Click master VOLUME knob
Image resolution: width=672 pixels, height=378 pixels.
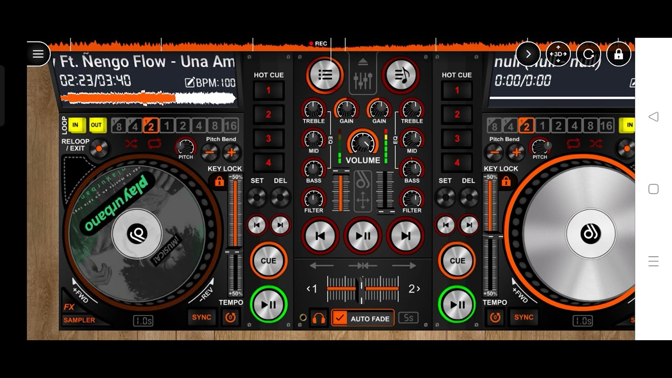tap(363, 143)
